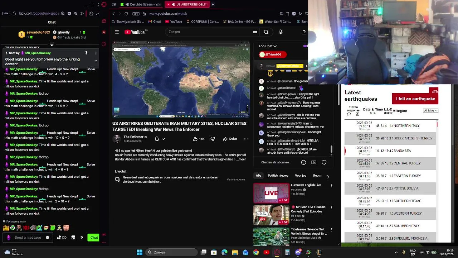The height and width of the screenshot is (258, 458).
Task: Collapse the Kick leaderboard handle
Action: (x=52, y=44)
